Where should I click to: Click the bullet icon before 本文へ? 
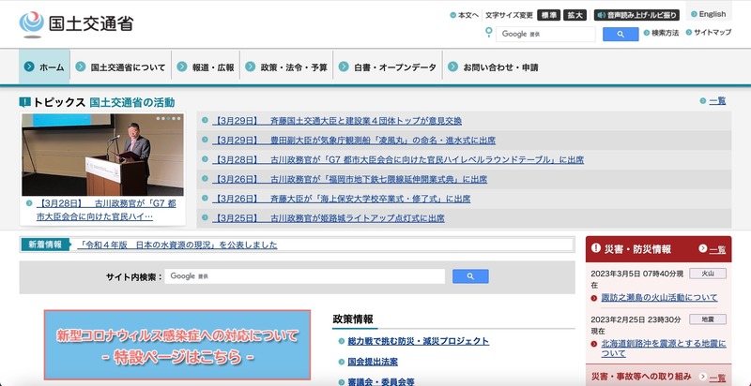452,15
